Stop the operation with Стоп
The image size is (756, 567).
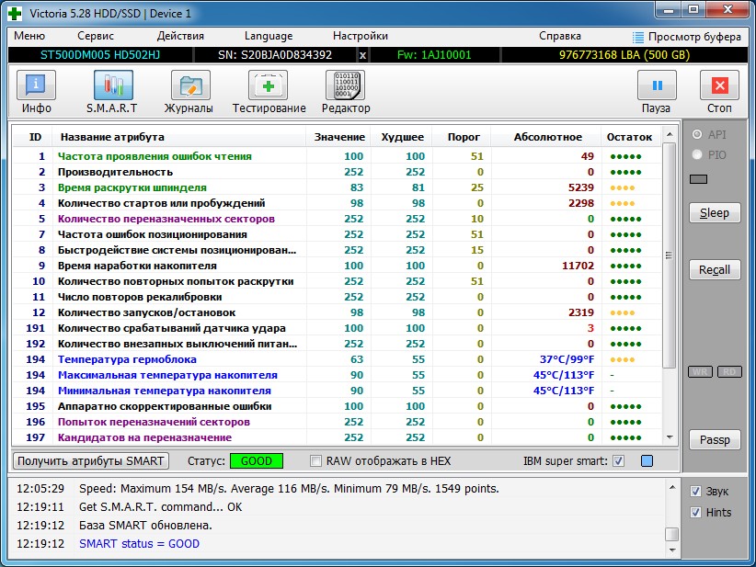[719, 91]
